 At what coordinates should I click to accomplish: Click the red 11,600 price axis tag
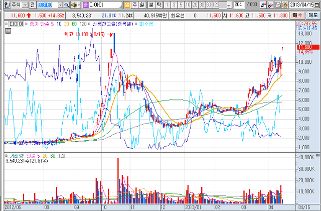[x=308, y=47]
